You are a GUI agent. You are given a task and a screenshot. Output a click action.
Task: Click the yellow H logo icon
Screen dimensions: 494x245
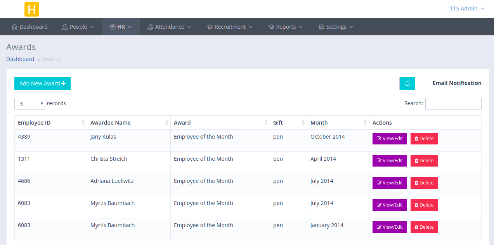(x=31, y=9)
